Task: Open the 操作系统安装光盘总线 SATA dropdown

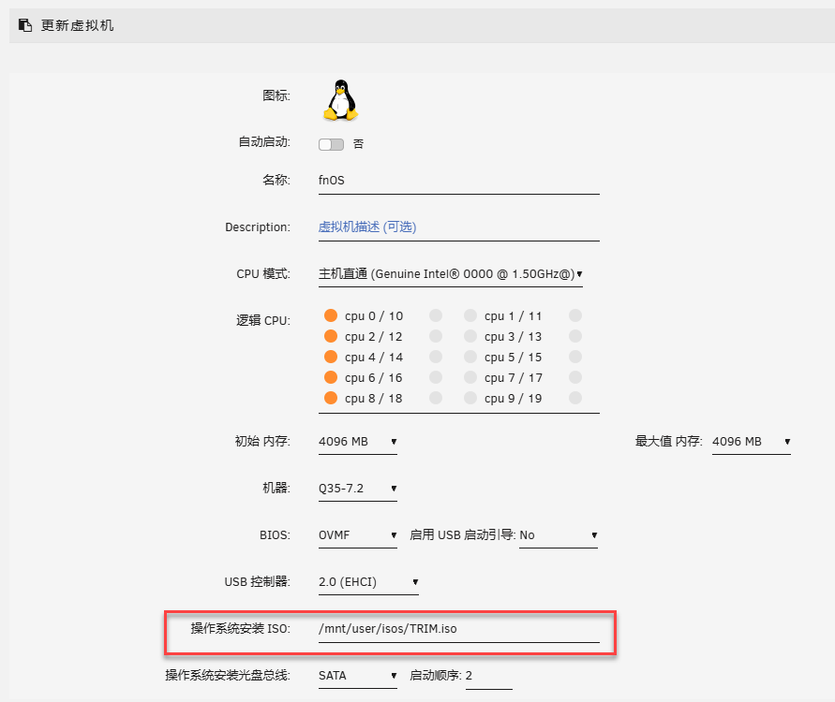Action: point(358,676)
